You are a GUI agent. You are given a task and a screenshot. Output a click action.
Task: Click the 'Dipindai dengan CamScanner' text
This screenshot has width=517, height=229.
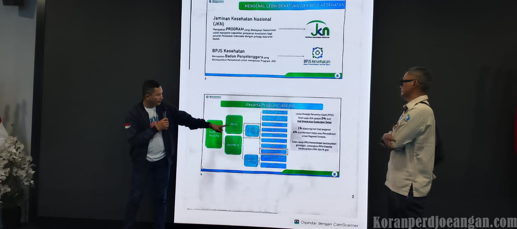click(329, 224)
